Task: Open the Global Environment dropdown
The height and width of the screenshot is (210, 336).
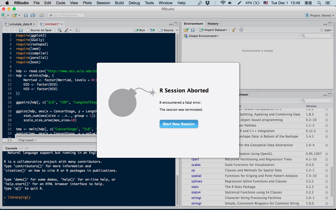Action: [201, 36]
